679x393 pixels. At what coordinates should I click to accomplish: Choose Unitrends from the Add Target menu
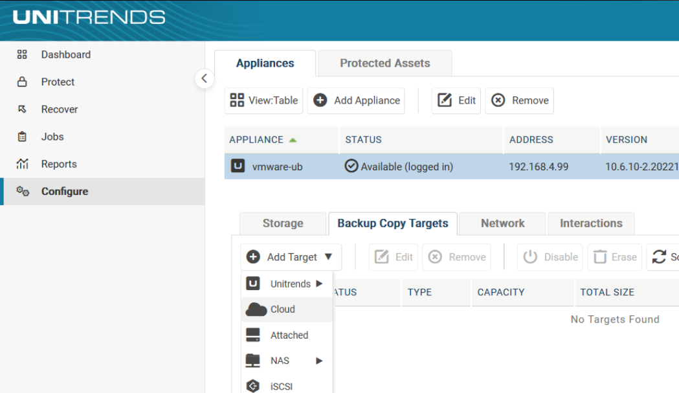(287, 284)
